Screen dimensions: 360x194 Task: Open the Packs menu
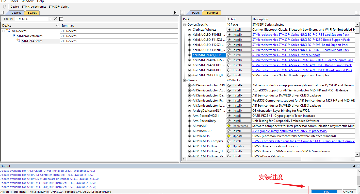14,1
